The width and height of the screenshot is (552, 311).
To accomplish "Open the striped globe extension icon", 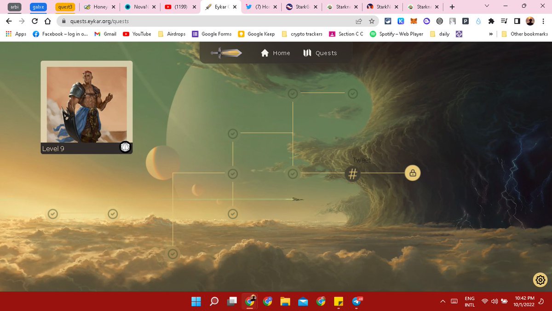I will coord(439,21).
